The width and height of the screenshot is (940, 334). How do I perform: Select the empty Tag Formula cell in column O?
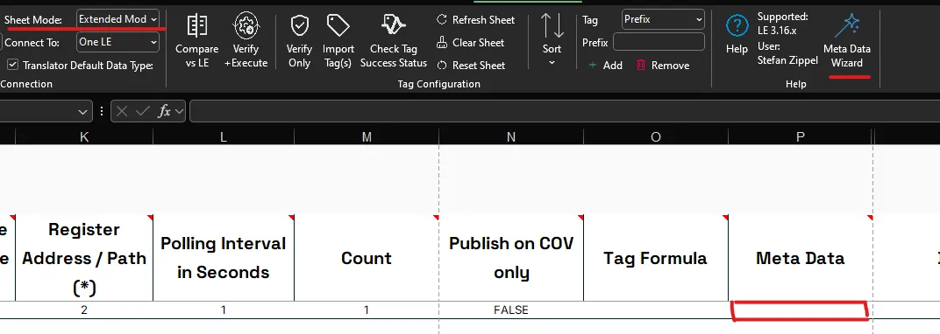pyautogui.click(x=656, y=310)
